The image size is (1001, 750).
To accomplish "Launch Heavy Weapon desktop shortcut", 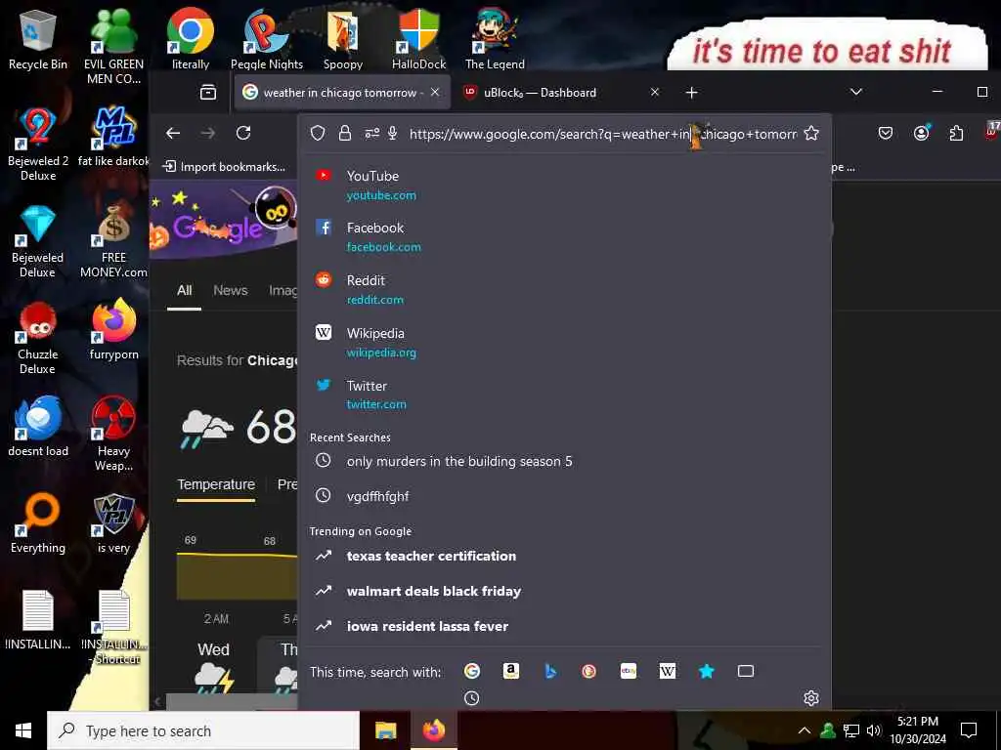I will (x=113, y=434).
